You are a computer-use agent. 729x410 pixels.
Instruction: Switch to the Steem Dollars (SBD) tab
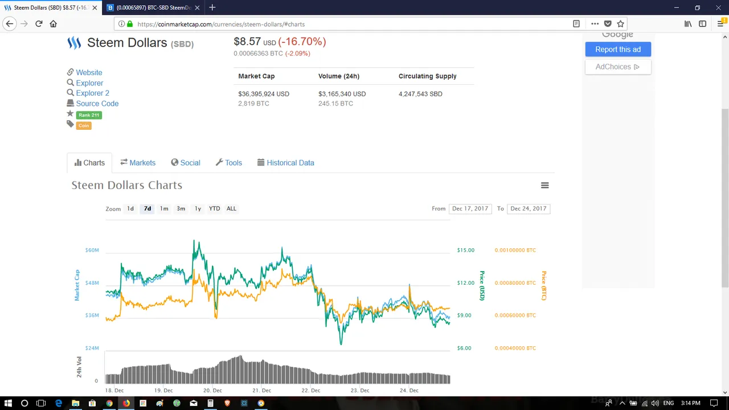(50, 7)
